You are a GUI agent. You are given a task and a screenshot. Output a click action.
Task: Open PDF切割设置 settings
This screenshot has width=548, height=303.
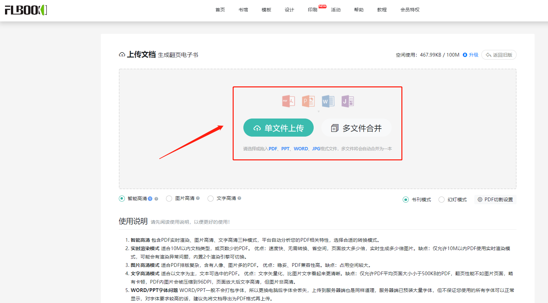pyautogui.click(x=495, y=200)
